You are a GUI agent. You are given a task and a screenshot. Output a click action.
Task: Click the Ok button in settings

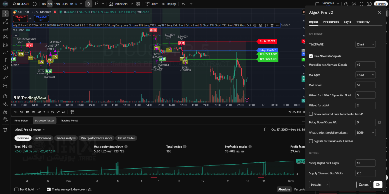[378, 185]
